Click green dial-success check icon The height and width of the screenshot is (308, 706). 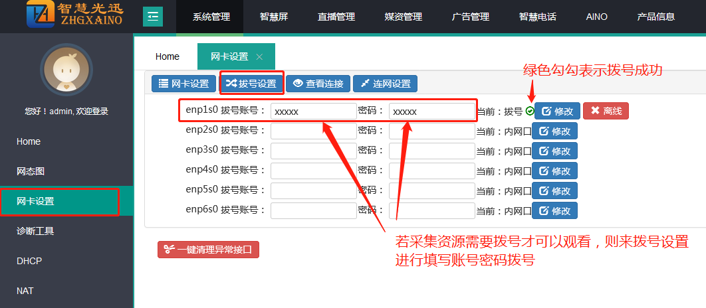pos(529,112)
